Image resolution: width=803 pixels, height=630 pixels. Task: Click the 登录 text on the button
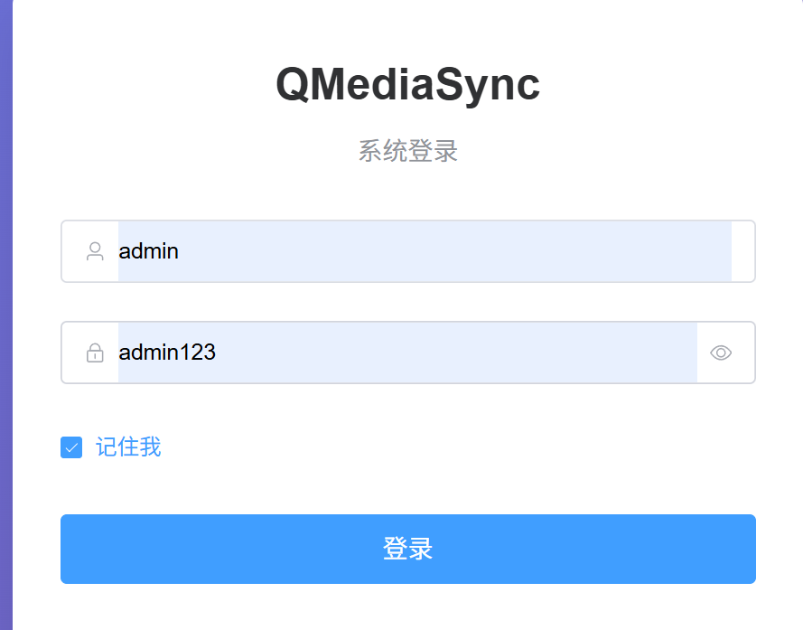pyautogui.click(x=407, y=549)
